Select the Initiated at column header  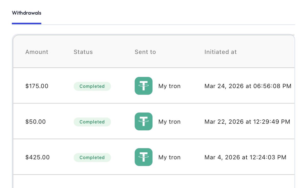[x=221, y=52]
